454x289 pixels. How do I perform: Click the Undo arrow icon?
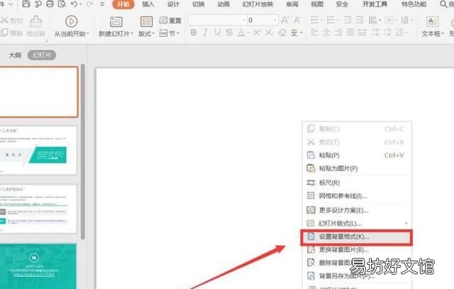click(74, 4)
